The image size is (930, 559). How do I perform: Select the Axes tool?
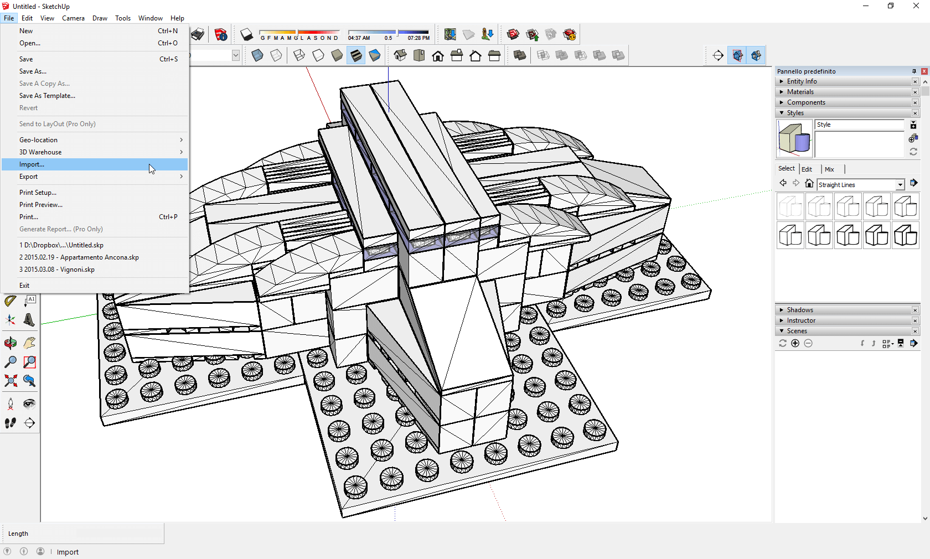(11, 319)
